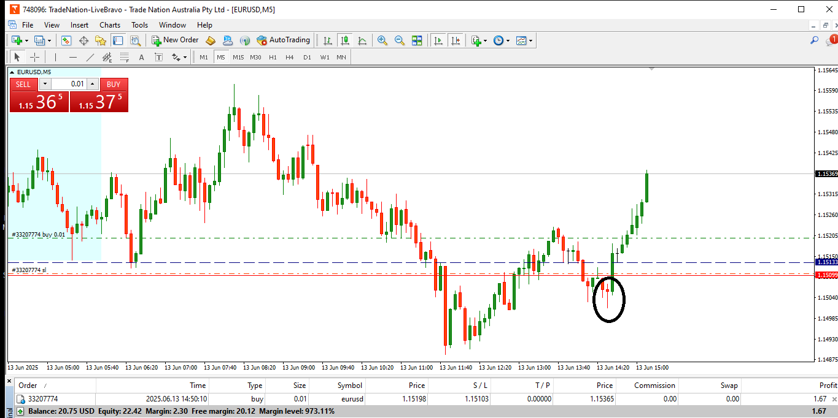Zoom out on the chart
This screenshot has height=418, width=838.
pyautogui.click(x=400, y=40)
